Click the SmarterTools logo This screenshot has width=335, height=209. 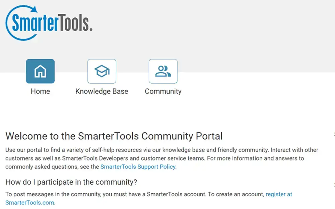[x=49, y=23]
